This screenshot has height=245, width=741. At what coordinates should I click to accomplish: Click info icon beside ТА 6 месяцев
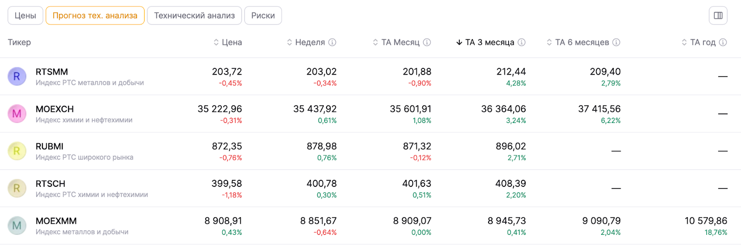click(616, 42)
